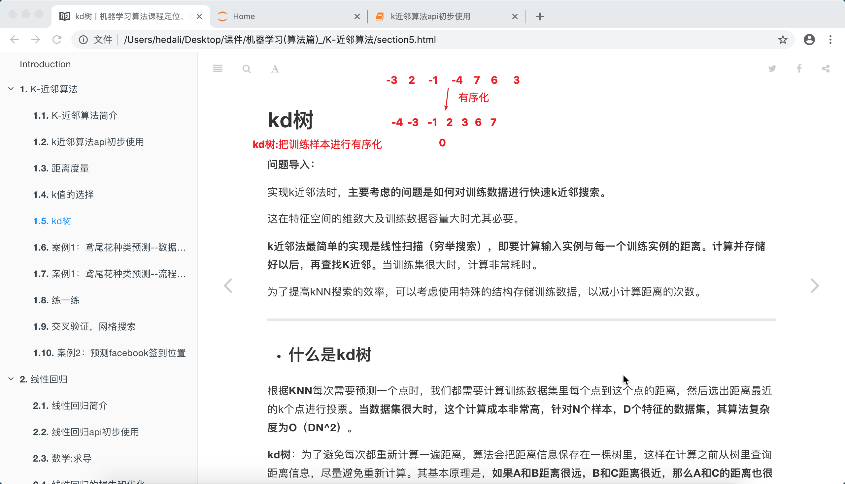The image size is (845, 484).
Task: Open section 1.9 交叉验证，网格搜索
Action: click(84, 326)
